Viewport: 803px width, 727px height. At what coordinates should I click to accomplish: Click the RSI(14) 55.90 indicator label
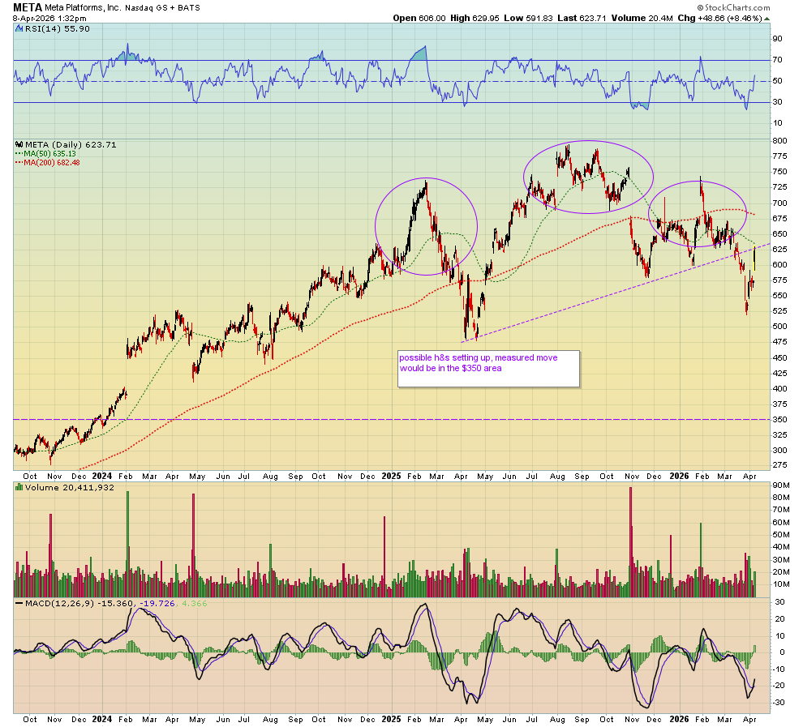click(x=58, y=28)
